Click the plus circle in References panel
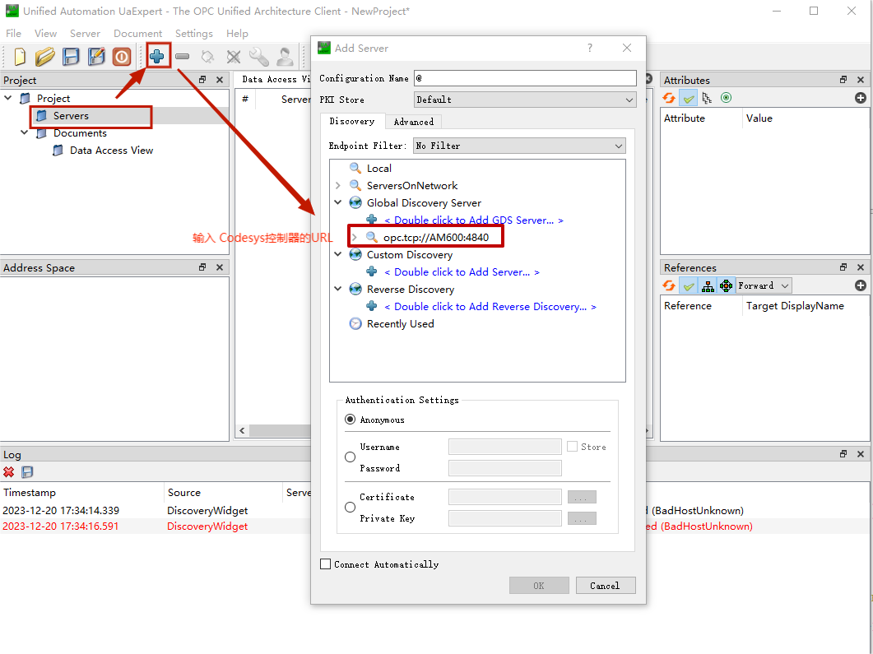Screen dimensions: 873x654 (860, 285)
